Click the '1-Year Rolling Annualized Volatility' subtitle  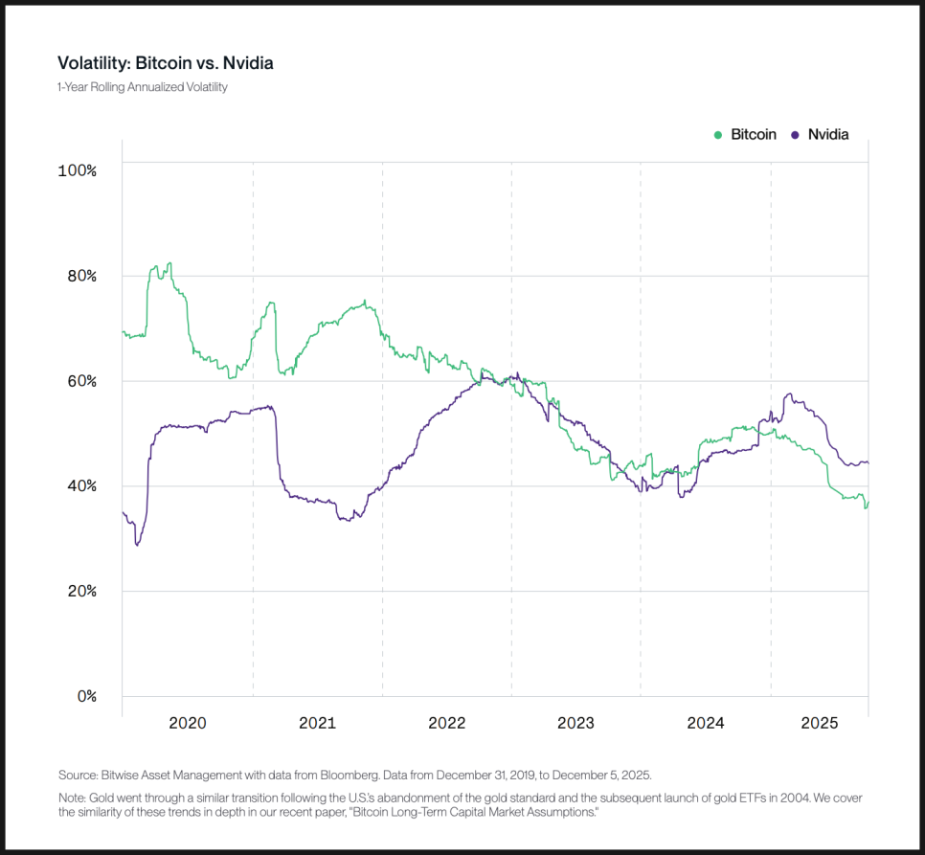143,87
